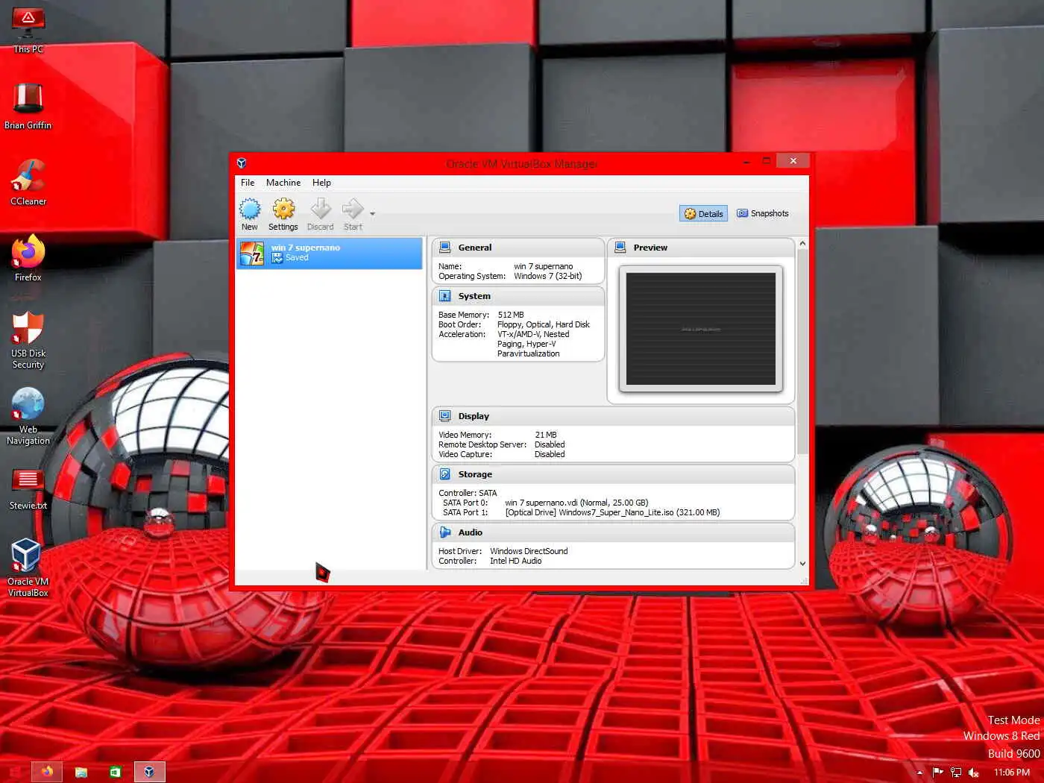Click the 'Intel HD Audio' controller value
Viewport: 1044px width, 783px height.
pos(516,561)
